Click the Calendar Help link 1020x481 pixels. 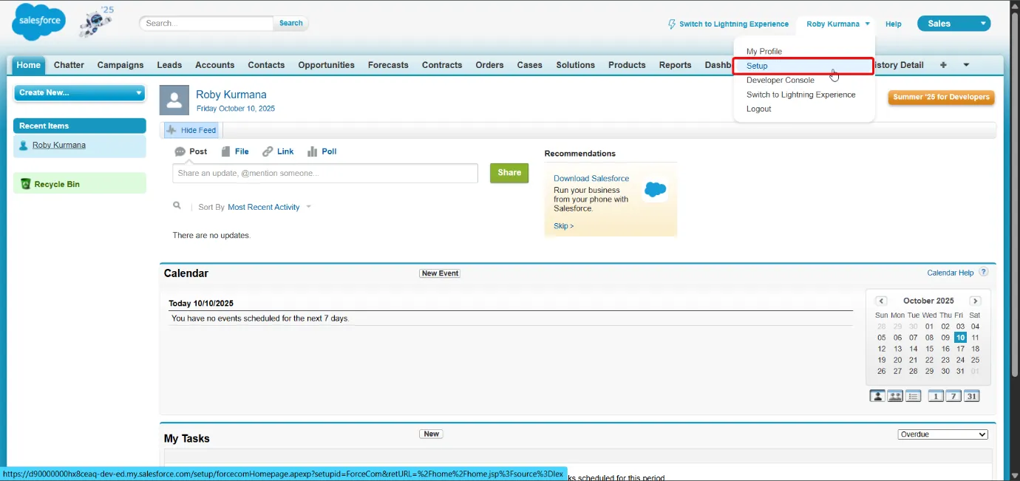[951, 273]
